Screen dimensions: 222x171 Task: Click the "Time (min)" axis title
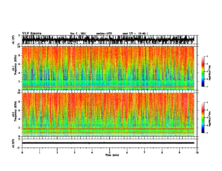112,155
